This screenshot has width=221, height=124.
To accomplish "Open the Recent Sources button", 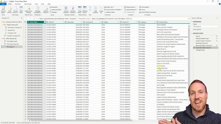I will [x=16, y=10].
